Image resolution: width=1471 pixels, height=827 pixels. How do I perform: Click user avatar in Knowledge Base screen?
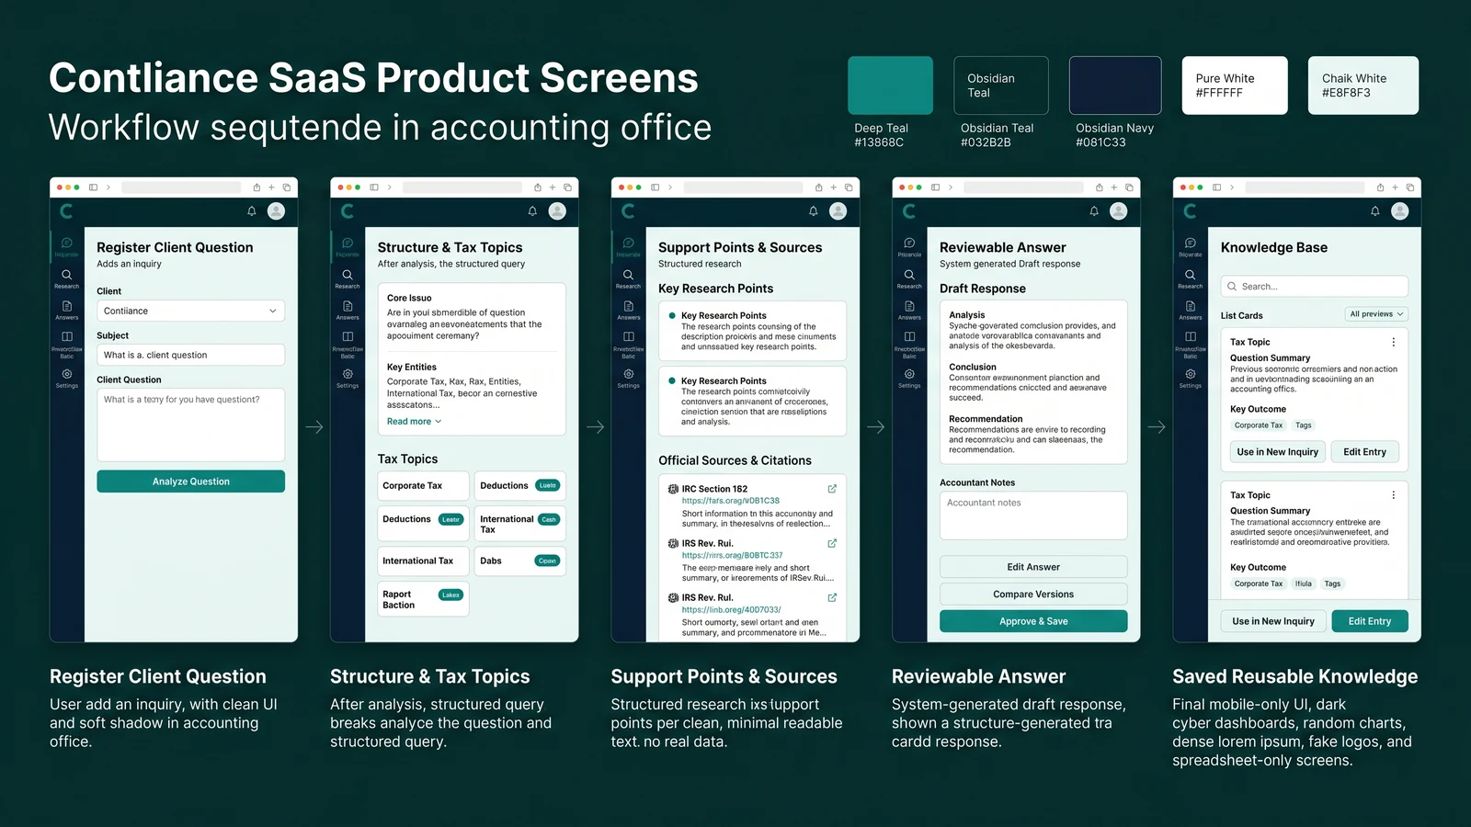(1400, 210)
